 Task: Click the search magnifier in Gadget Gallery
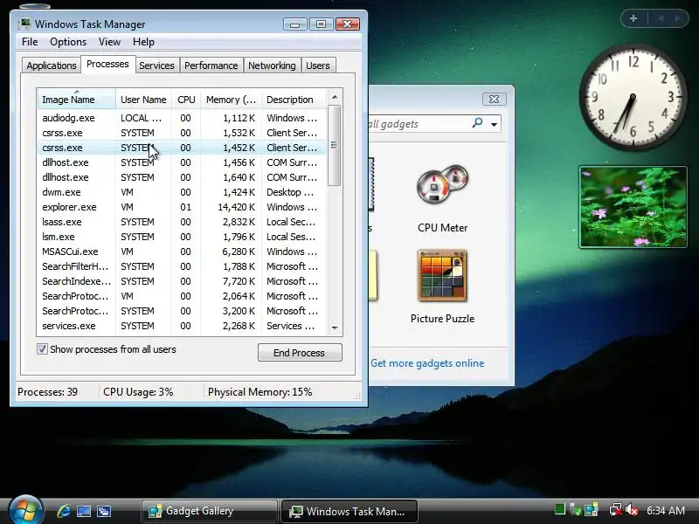pyautogui.click(x=477, y=123)
